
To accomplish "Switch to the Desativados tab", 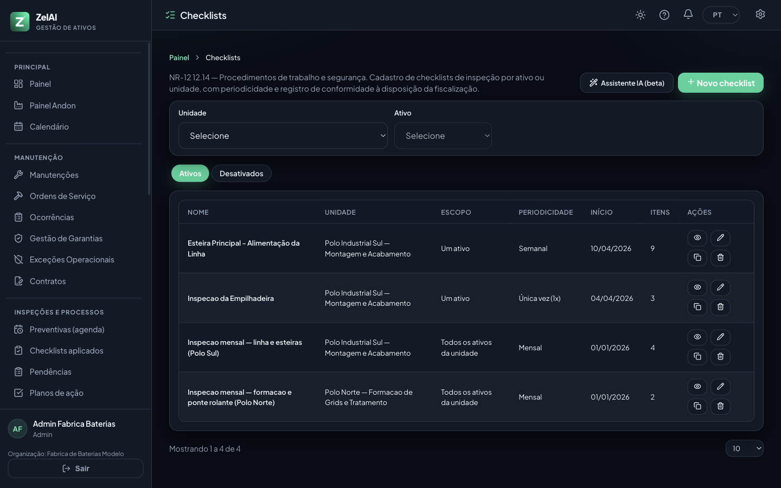I will click(241, 174).
